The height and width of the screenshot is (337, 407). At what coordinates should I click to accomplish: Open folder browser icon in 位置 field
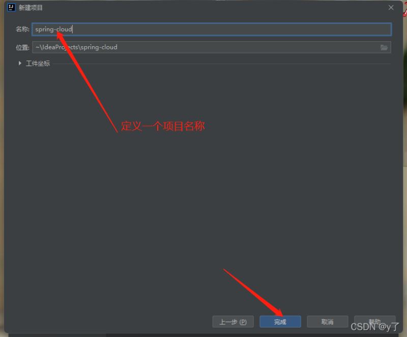[x=384, y=47]
